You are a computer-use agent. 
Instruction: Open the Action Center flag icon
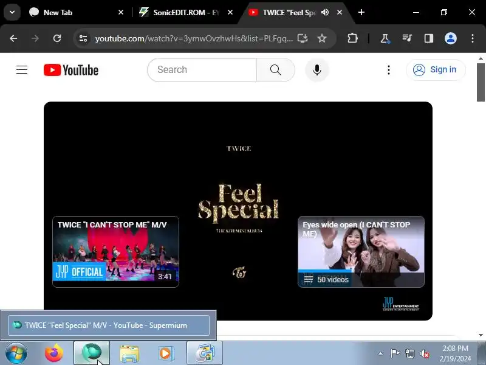tap(395, 353)
